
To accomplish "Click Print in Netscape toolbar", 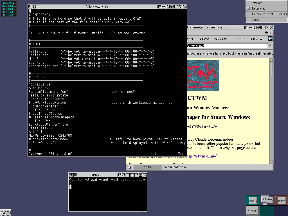I will click(x=241, y=39).
